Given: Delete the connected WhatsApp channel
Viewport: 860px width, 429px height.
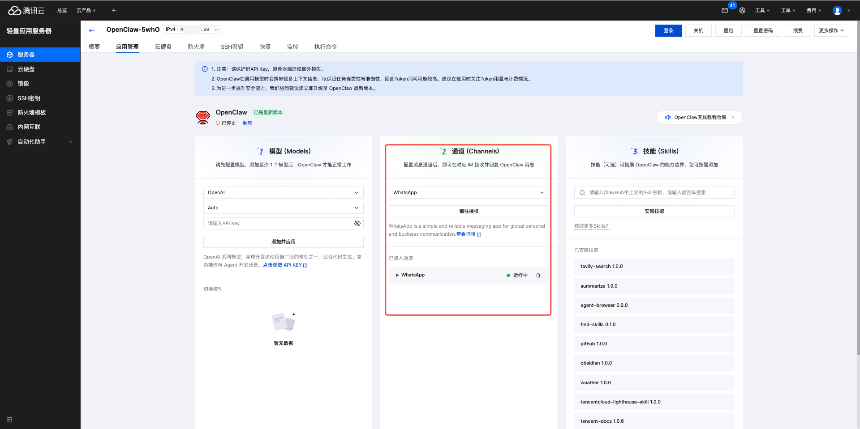Looking at the screenshot, I should point(538,275).
